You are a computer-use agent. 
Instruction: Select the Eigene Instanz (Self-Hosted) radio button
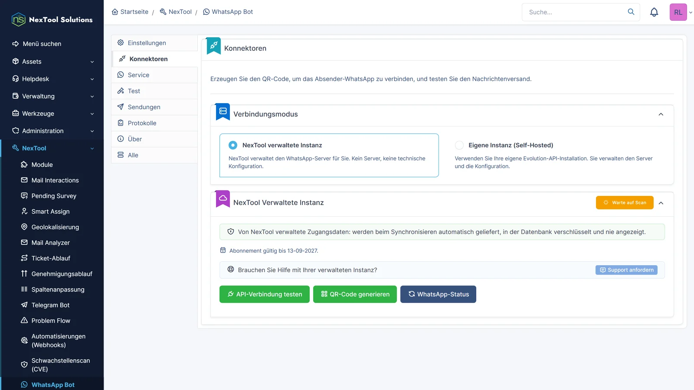(459, 145)
